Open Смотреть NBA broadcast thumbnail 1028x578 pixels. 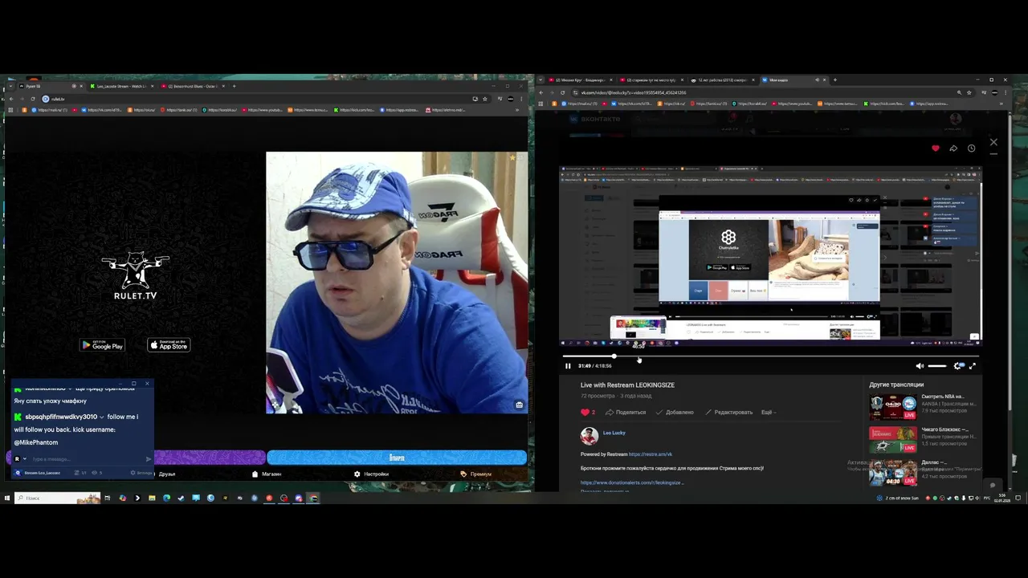pyautogui.click(x=893, y=407)
